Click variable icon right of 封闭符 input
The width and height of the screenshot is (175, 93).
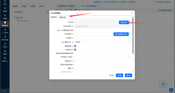point(129,37)
